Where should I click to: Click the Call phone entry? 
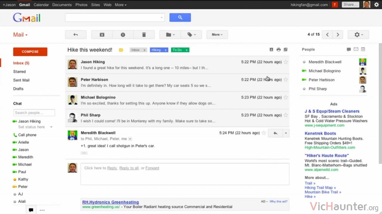[27, 135]
